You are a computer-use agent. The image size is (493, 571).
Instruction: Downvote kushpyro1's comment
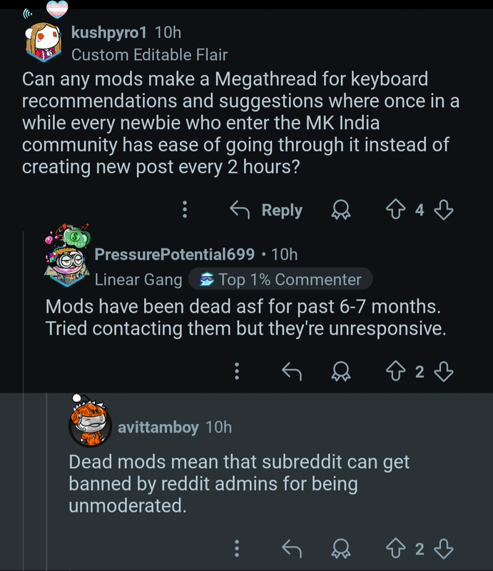click(x=444, y=210)
